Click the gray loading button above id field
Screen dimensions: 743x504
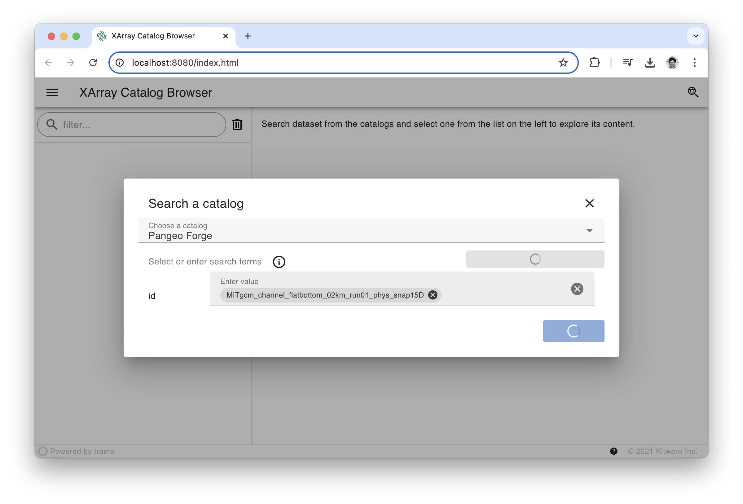[535, 259]
